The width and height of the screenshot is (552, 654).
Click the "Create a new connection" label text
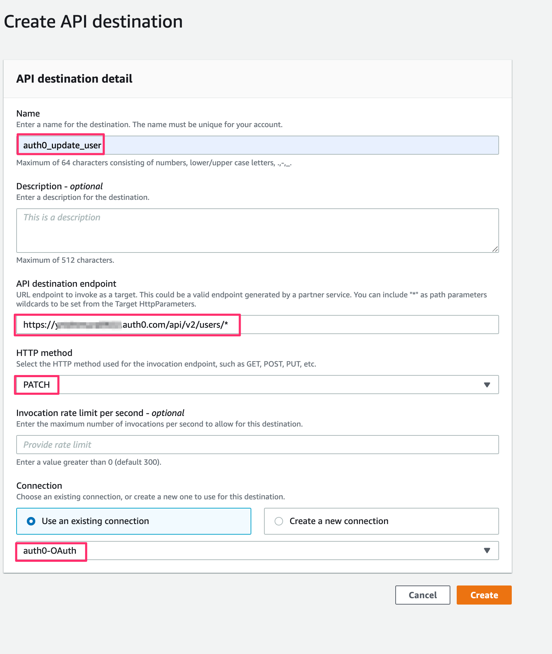coord(338,521)
